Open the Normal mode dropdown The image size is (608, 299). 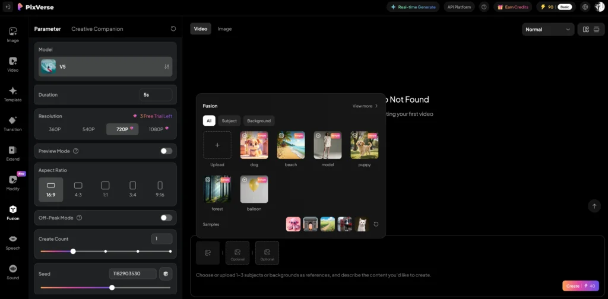[548, 30]
